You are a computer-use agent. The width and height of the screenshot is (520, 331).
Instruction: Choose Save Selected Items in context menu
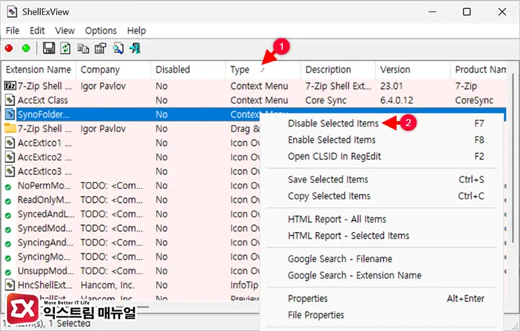point(381,179)
